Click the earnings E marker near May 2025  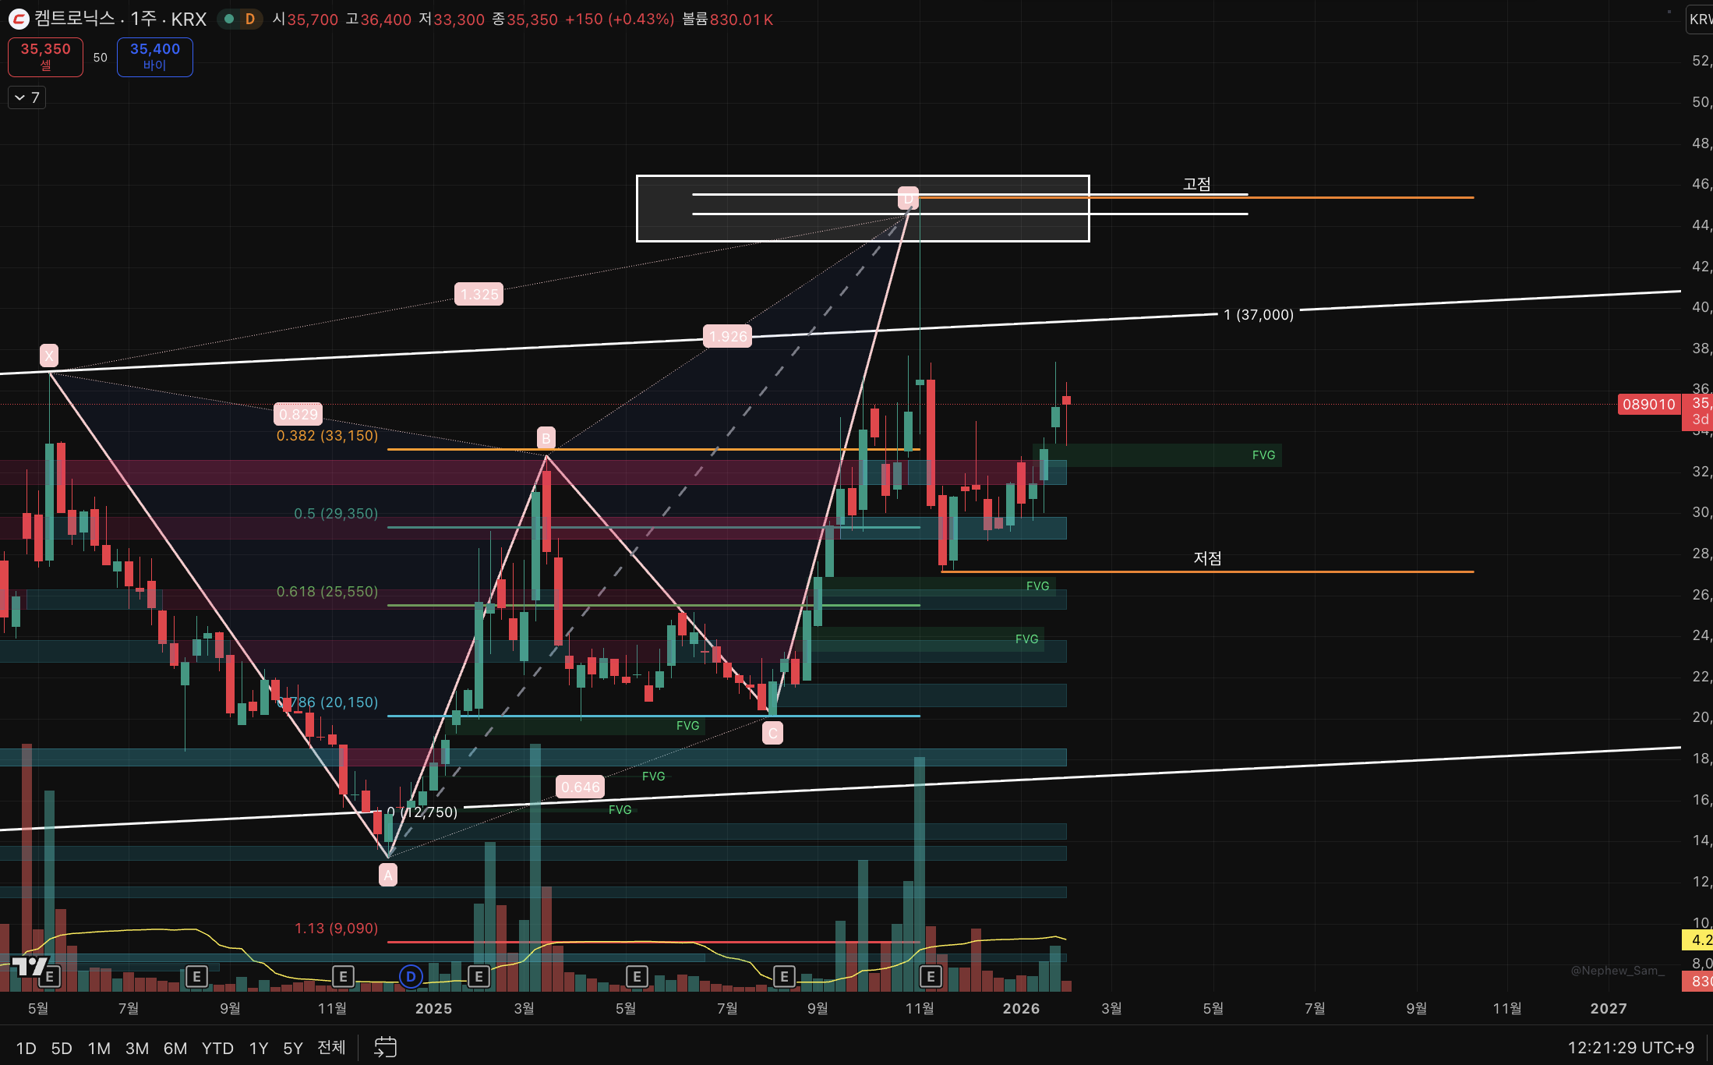(x=637, y=976)
